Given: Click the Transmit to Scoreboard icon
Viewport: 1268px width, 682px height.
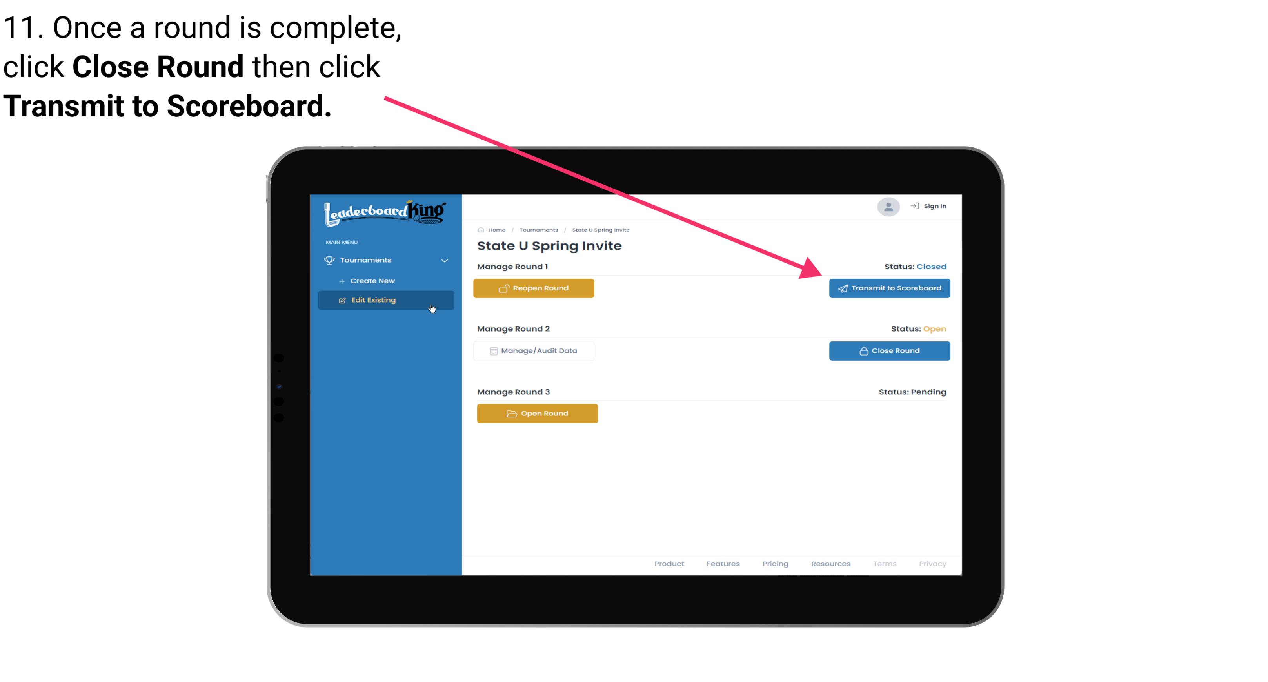Looking at the screenshot, I should click(841, 288).
